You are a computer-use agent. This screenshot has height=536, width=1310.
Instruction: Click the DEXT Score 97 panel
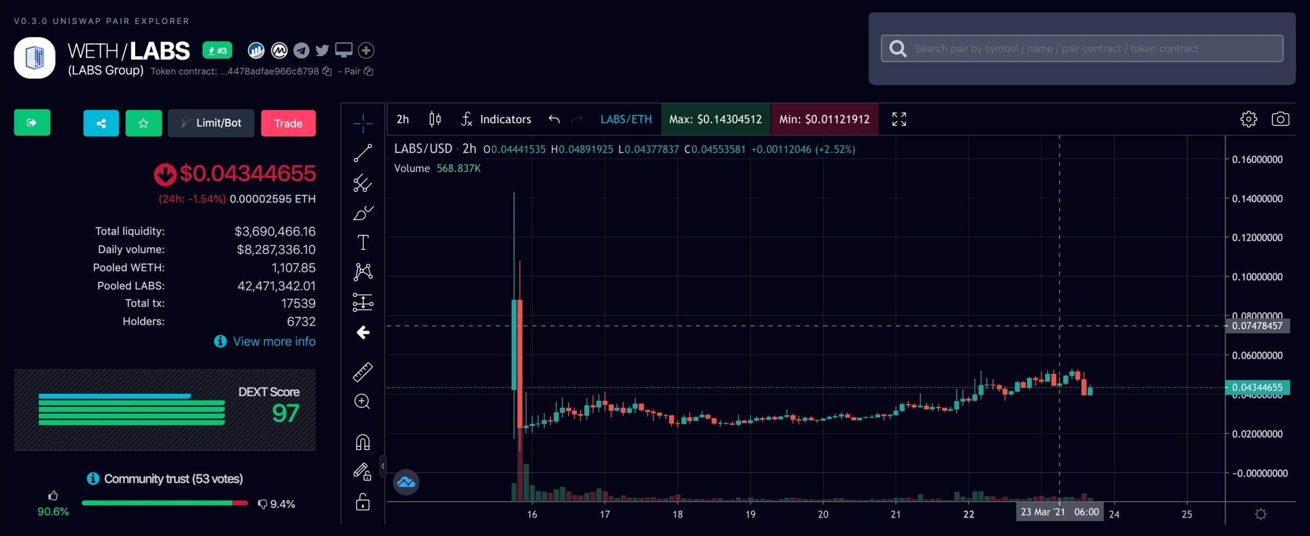click(x=165, y=410)
